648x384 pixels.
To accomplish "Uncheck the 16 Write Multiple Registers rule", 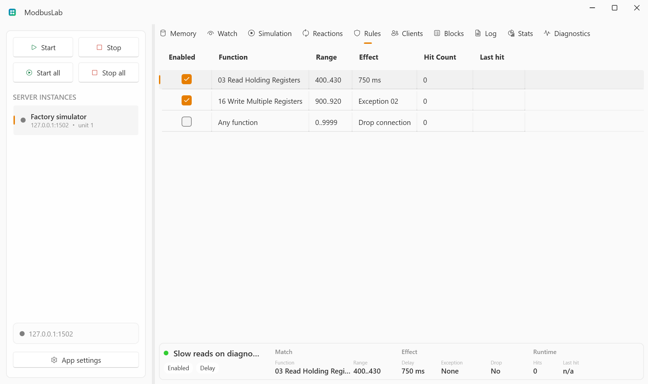I will [187, 100].
